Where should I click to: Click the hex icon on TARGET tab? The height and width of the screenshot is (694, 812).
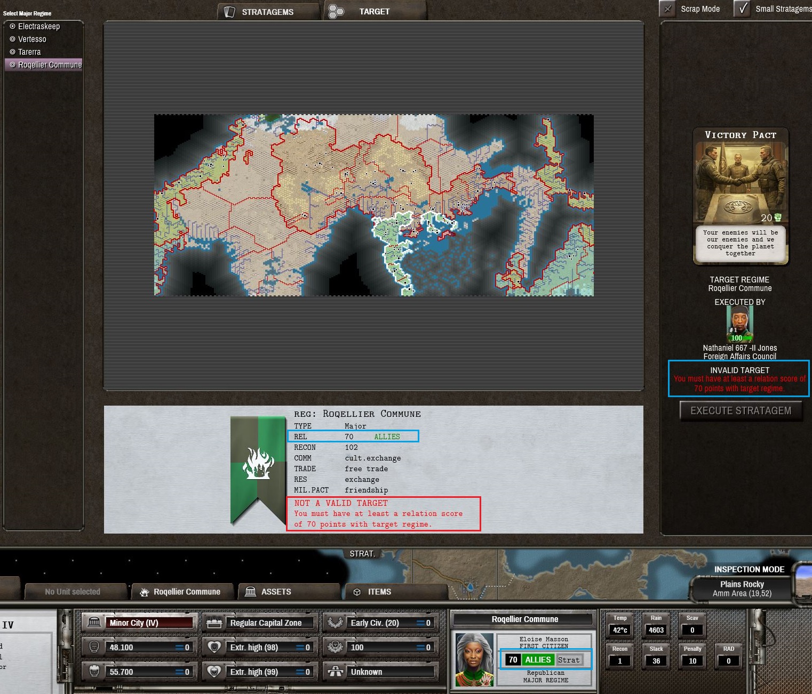click(336, 11)
